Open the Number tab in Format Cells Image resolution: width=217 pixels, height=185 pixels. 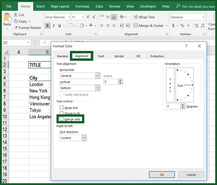click(x=62, y=56)
